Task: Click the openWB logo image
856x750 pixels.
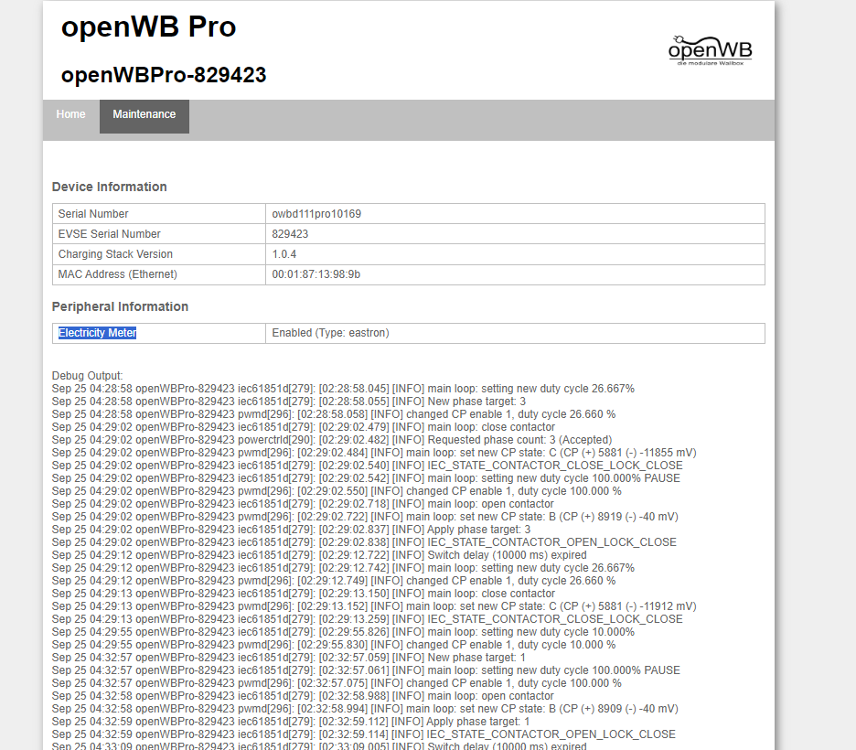Action: pyautogui.click(x=710, y=51)
